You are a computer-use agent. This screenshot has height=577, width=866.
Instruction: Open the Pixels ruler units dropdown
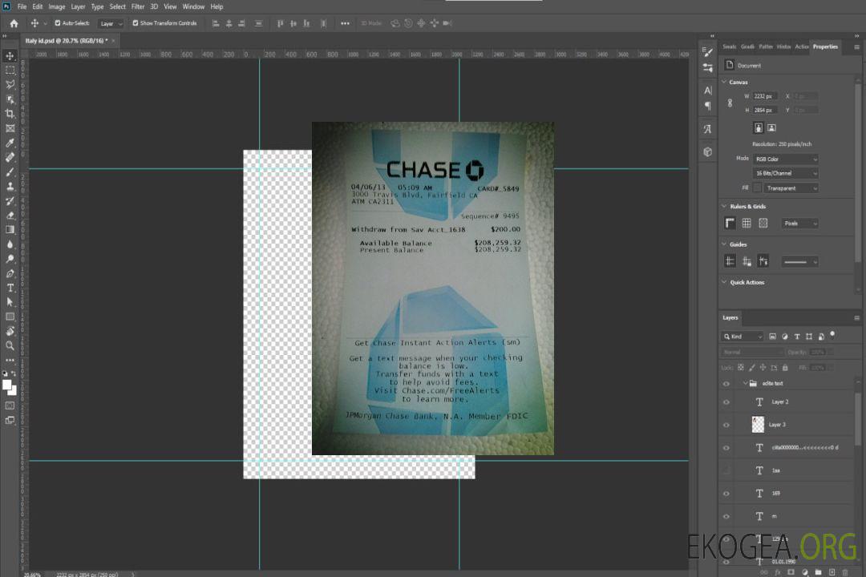point(799,224)
